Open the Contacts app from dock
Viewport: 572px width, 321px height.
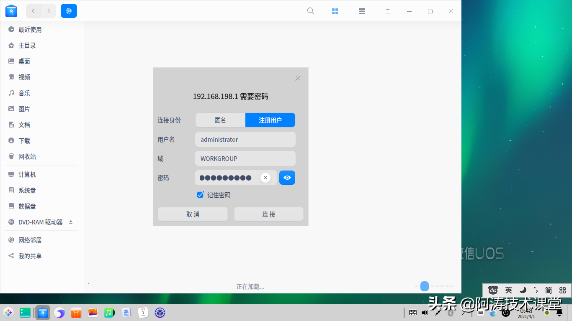tap(126, 312)
